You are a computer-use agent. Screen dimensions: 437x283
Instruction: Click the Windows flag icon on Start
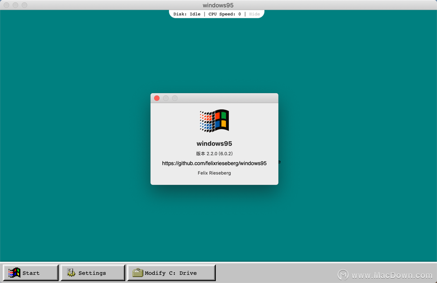coord(14,273)
